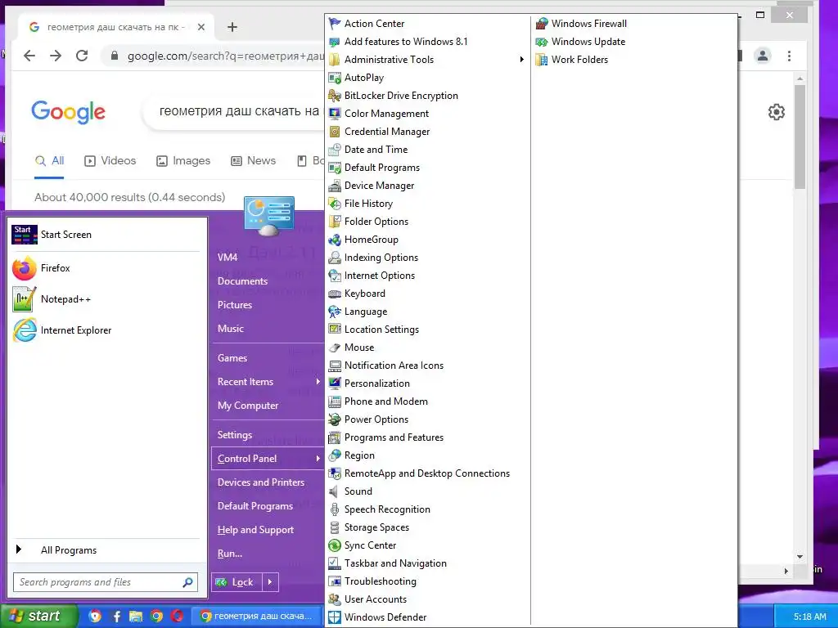Open Google search settings gear
The image size is (838, 628).
coord(776,112)
